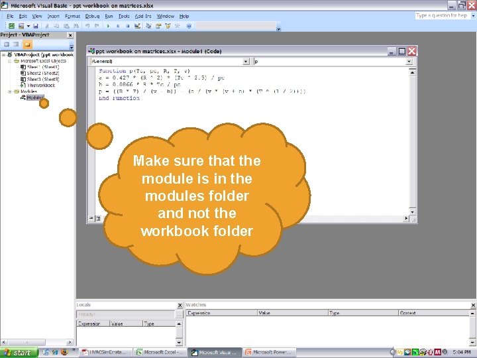Viewport: 477px width, 358px height.
Task: Toggle Design Mode toolbar icon
Action: point(137,26)
